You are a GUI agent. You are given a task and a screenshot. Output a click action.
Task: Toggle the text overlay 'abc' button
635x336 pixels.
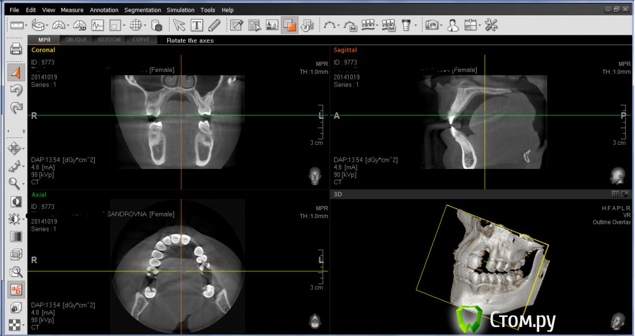pyautogui.click(x=16, y=289)
